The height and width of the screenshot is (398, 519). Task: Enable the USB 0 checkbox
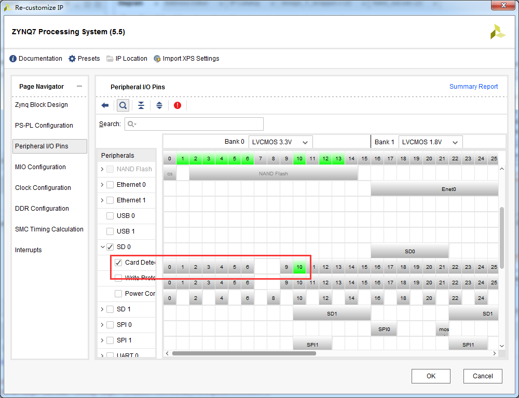[x=110, y=216]
